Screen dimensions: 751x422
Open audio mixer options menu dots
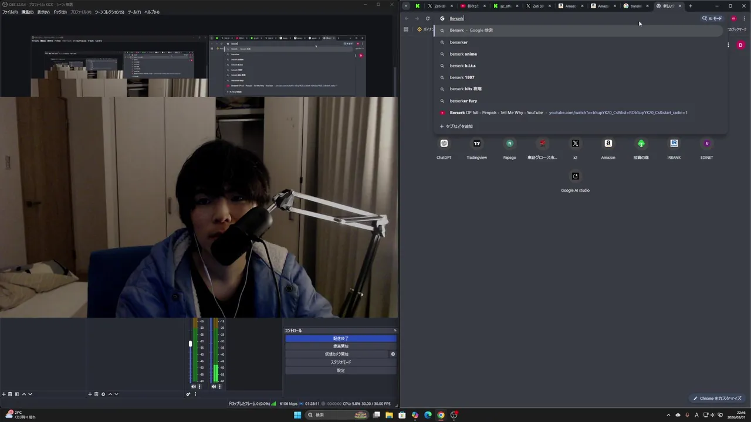point(195,394)
